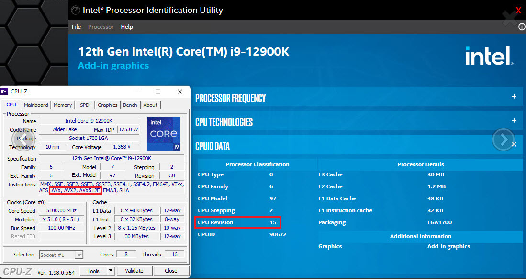Click the Close button in CPU-Z
The width and height of the screenshot is (526, 279).
pyautogui.click(x=171, y=271)
